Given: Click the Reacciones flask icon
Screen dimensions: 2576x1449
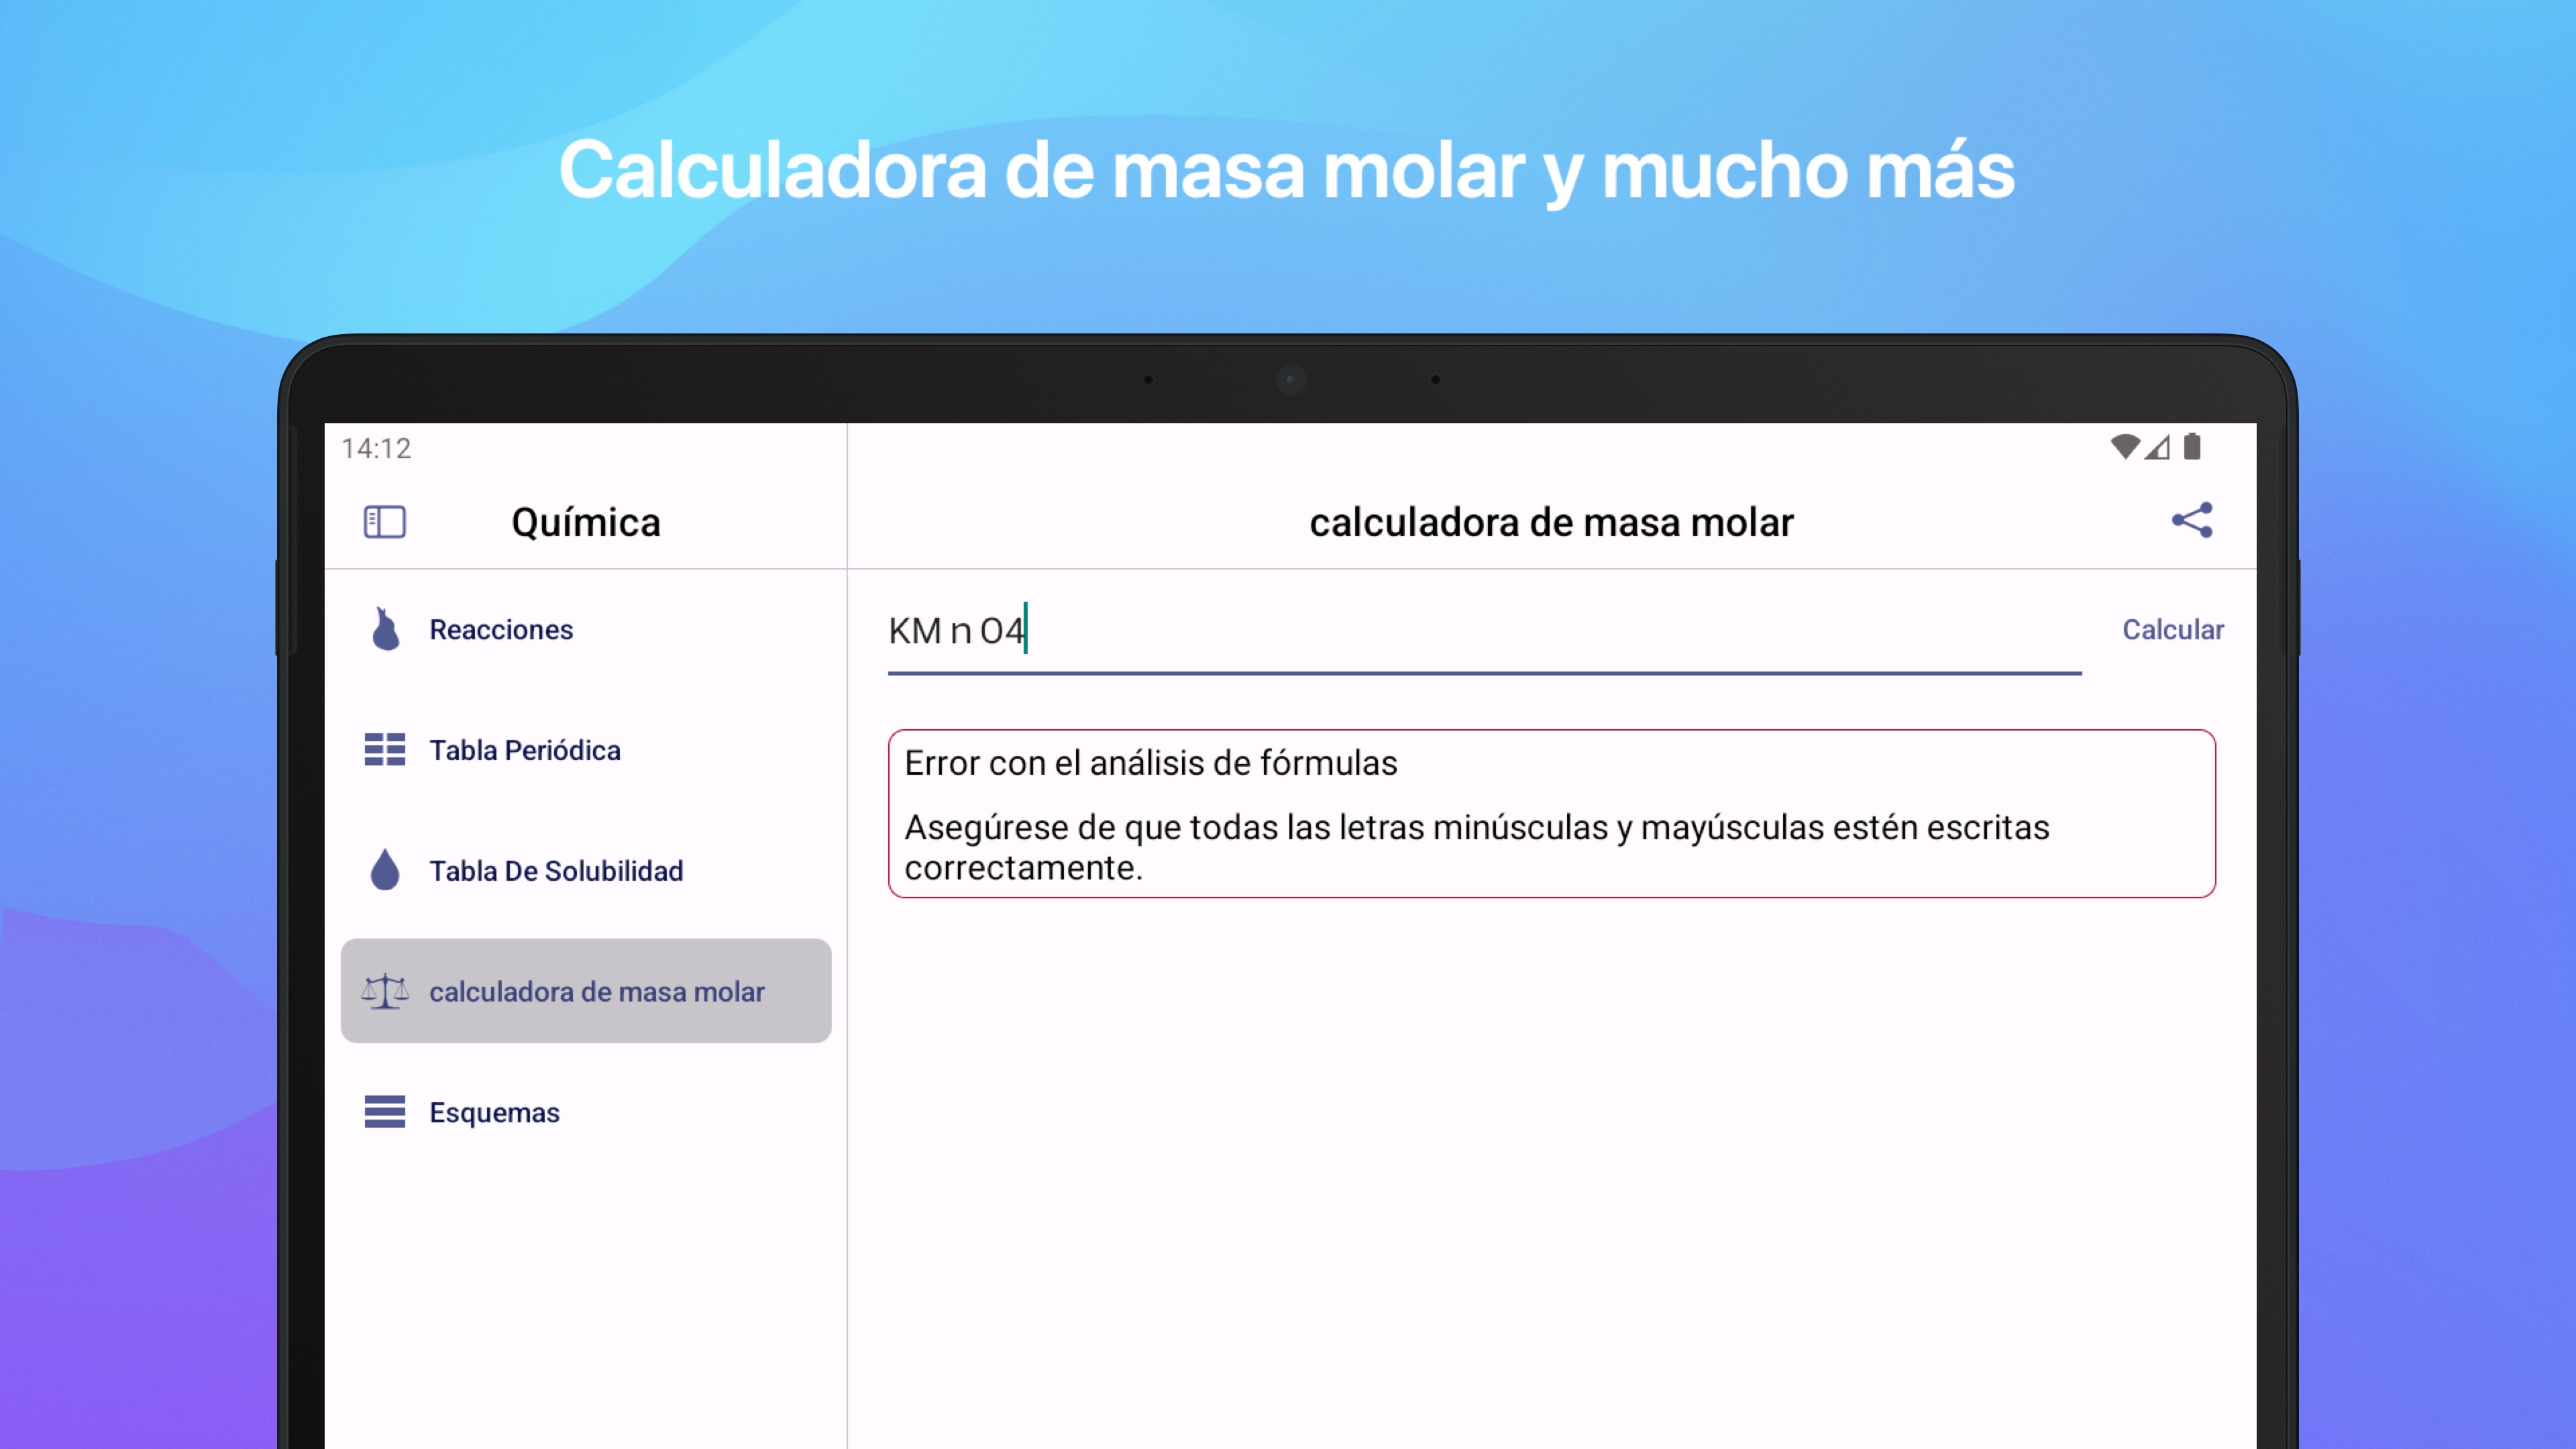Looking at the screenshot, I should pyautogui.click(x=385, y=629).
